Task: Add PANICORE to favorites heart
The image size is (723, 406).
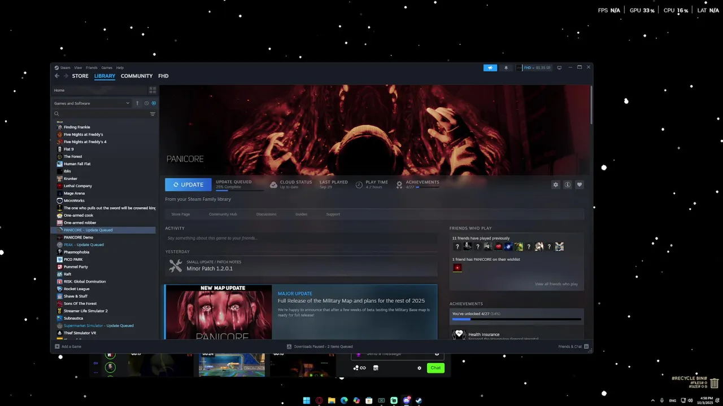Action: coord(580,184)
